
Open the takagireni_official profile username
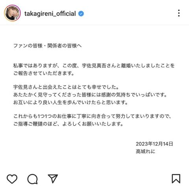pyautogui.click(x=50, y=14)
